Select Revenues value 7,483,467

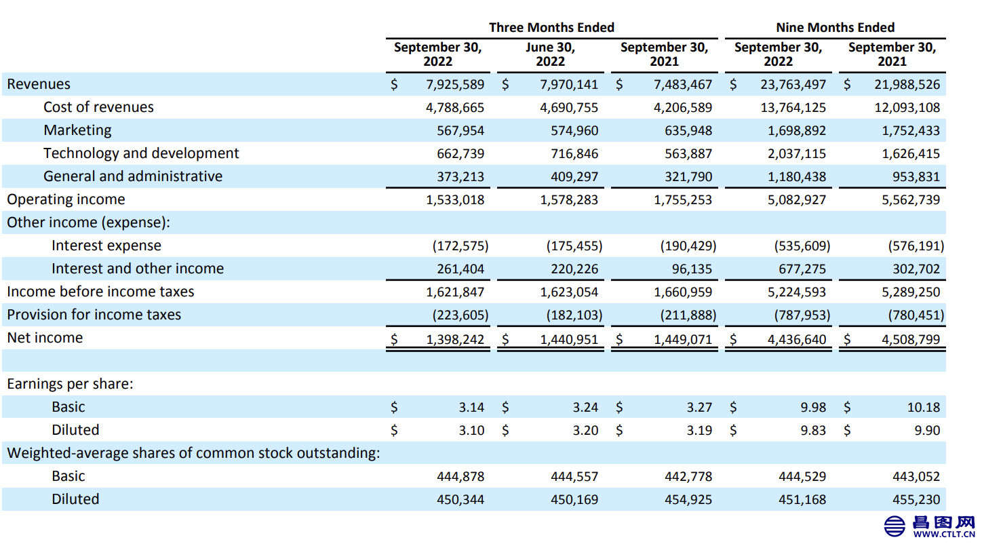(x=684, y=85)
